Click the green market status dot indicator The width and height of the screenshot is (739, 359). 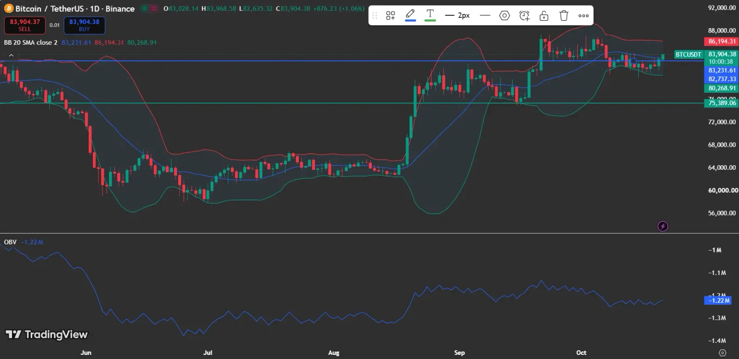point(145,9)
